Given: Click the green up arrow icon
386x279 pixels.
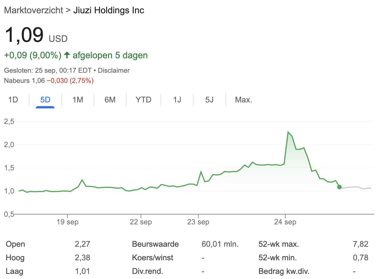Looking at the screenshot, I should click(x=67, y=55).
